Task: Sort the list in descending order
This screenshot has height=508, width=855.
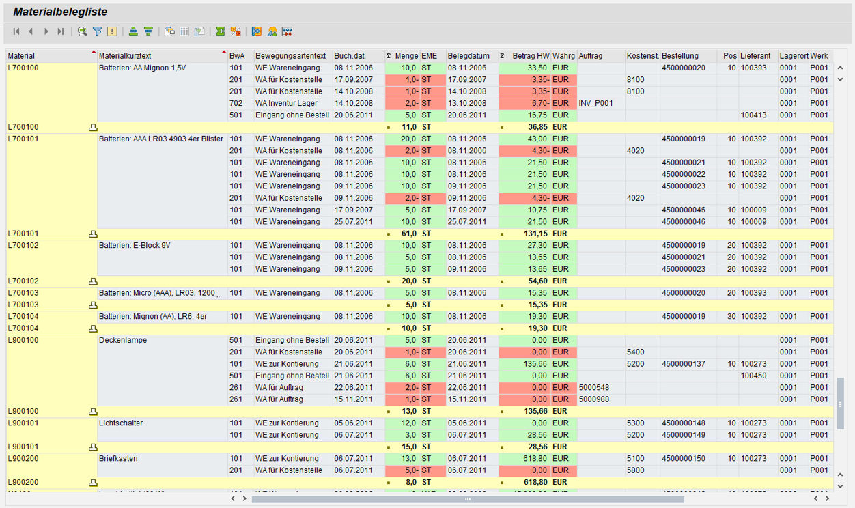Action: coord(148,31)
